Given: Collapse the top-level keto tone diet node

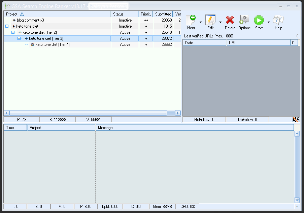Looking at the screenshot, I should (7, 26).
